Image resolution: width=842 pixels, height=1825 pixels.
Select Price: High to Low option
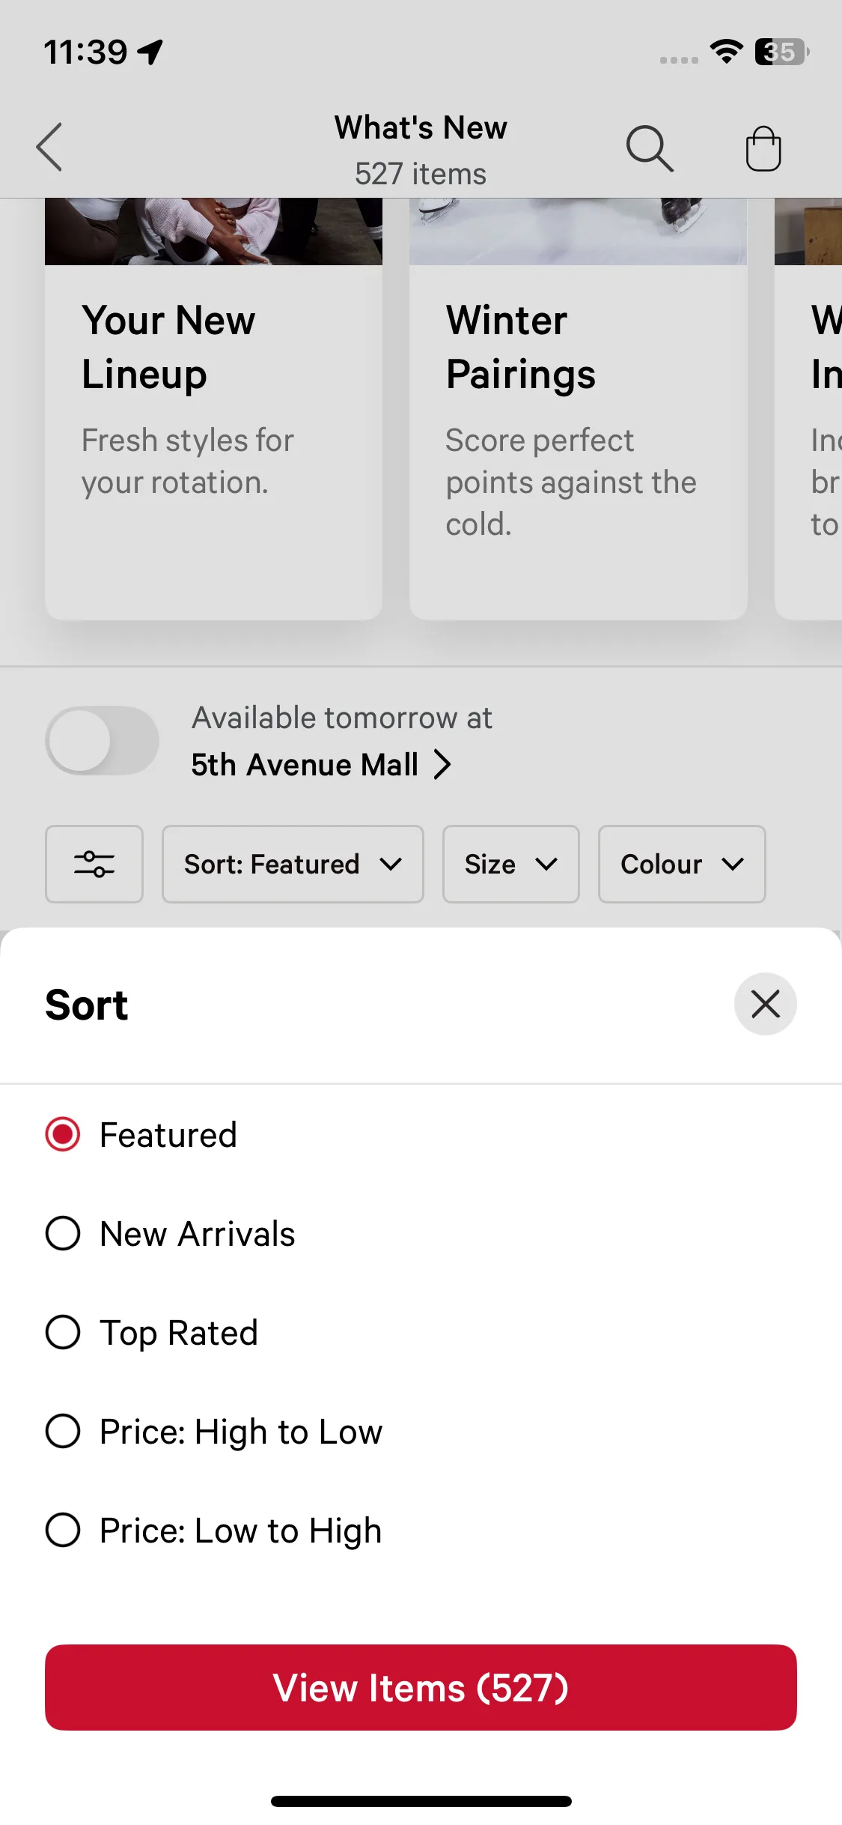[x=63, y=1431]
